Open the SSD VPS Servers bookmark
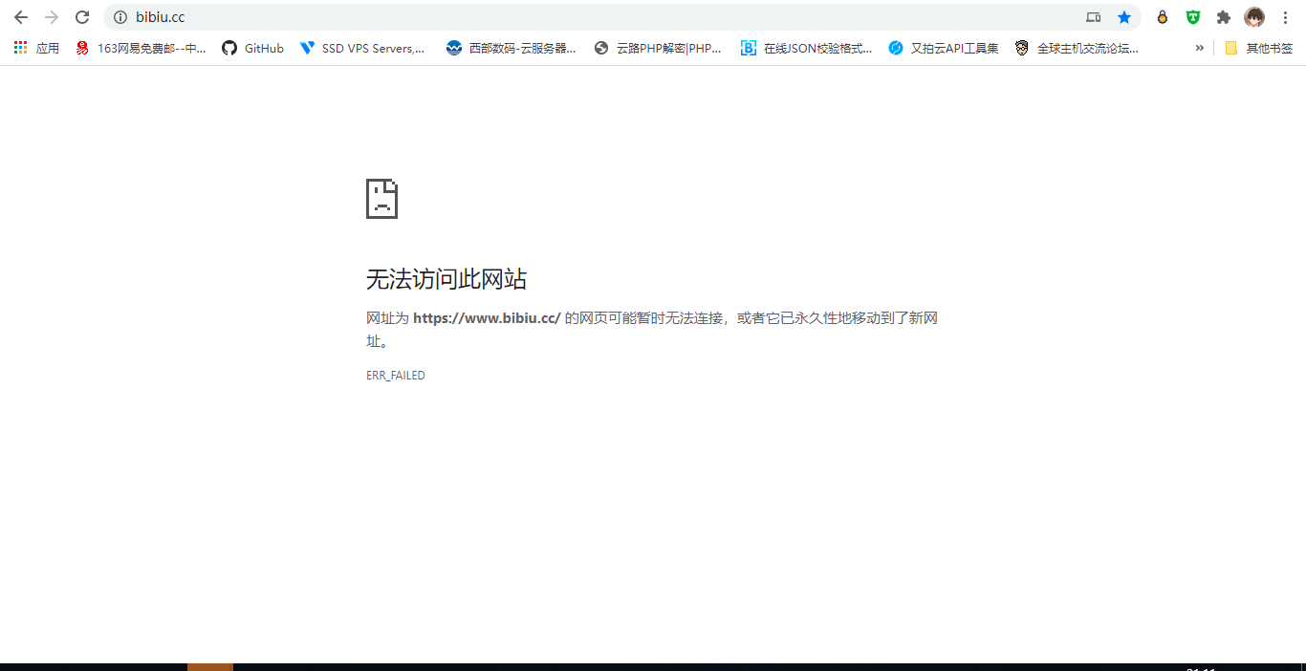The width and height of the screenshot is (1306, 671). (362, 48)
